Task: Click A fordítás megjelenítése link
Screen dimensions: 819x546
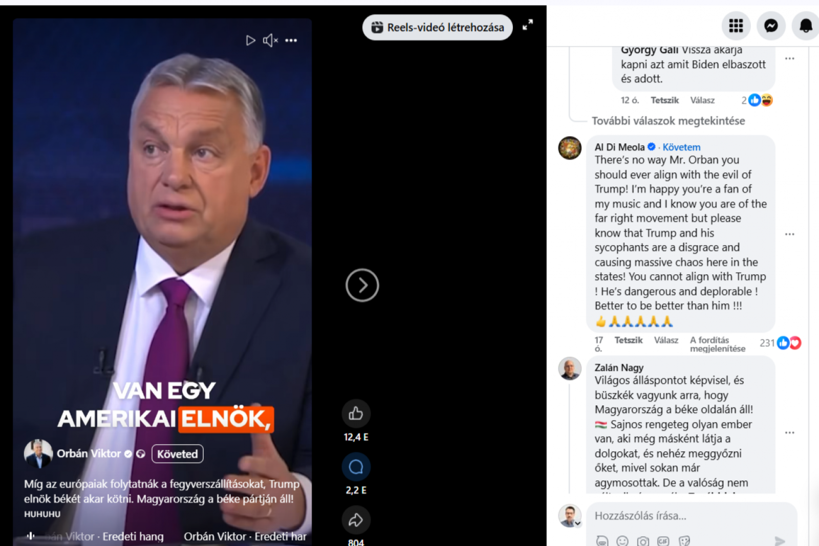Action: 717,344
